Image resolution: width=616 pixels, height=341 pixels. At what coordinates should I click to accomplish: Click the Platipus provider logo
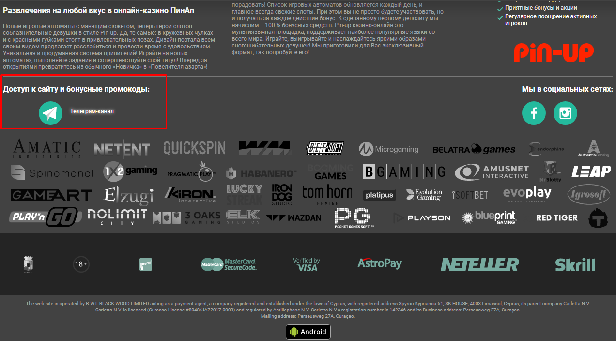click(x=380, y=195)
